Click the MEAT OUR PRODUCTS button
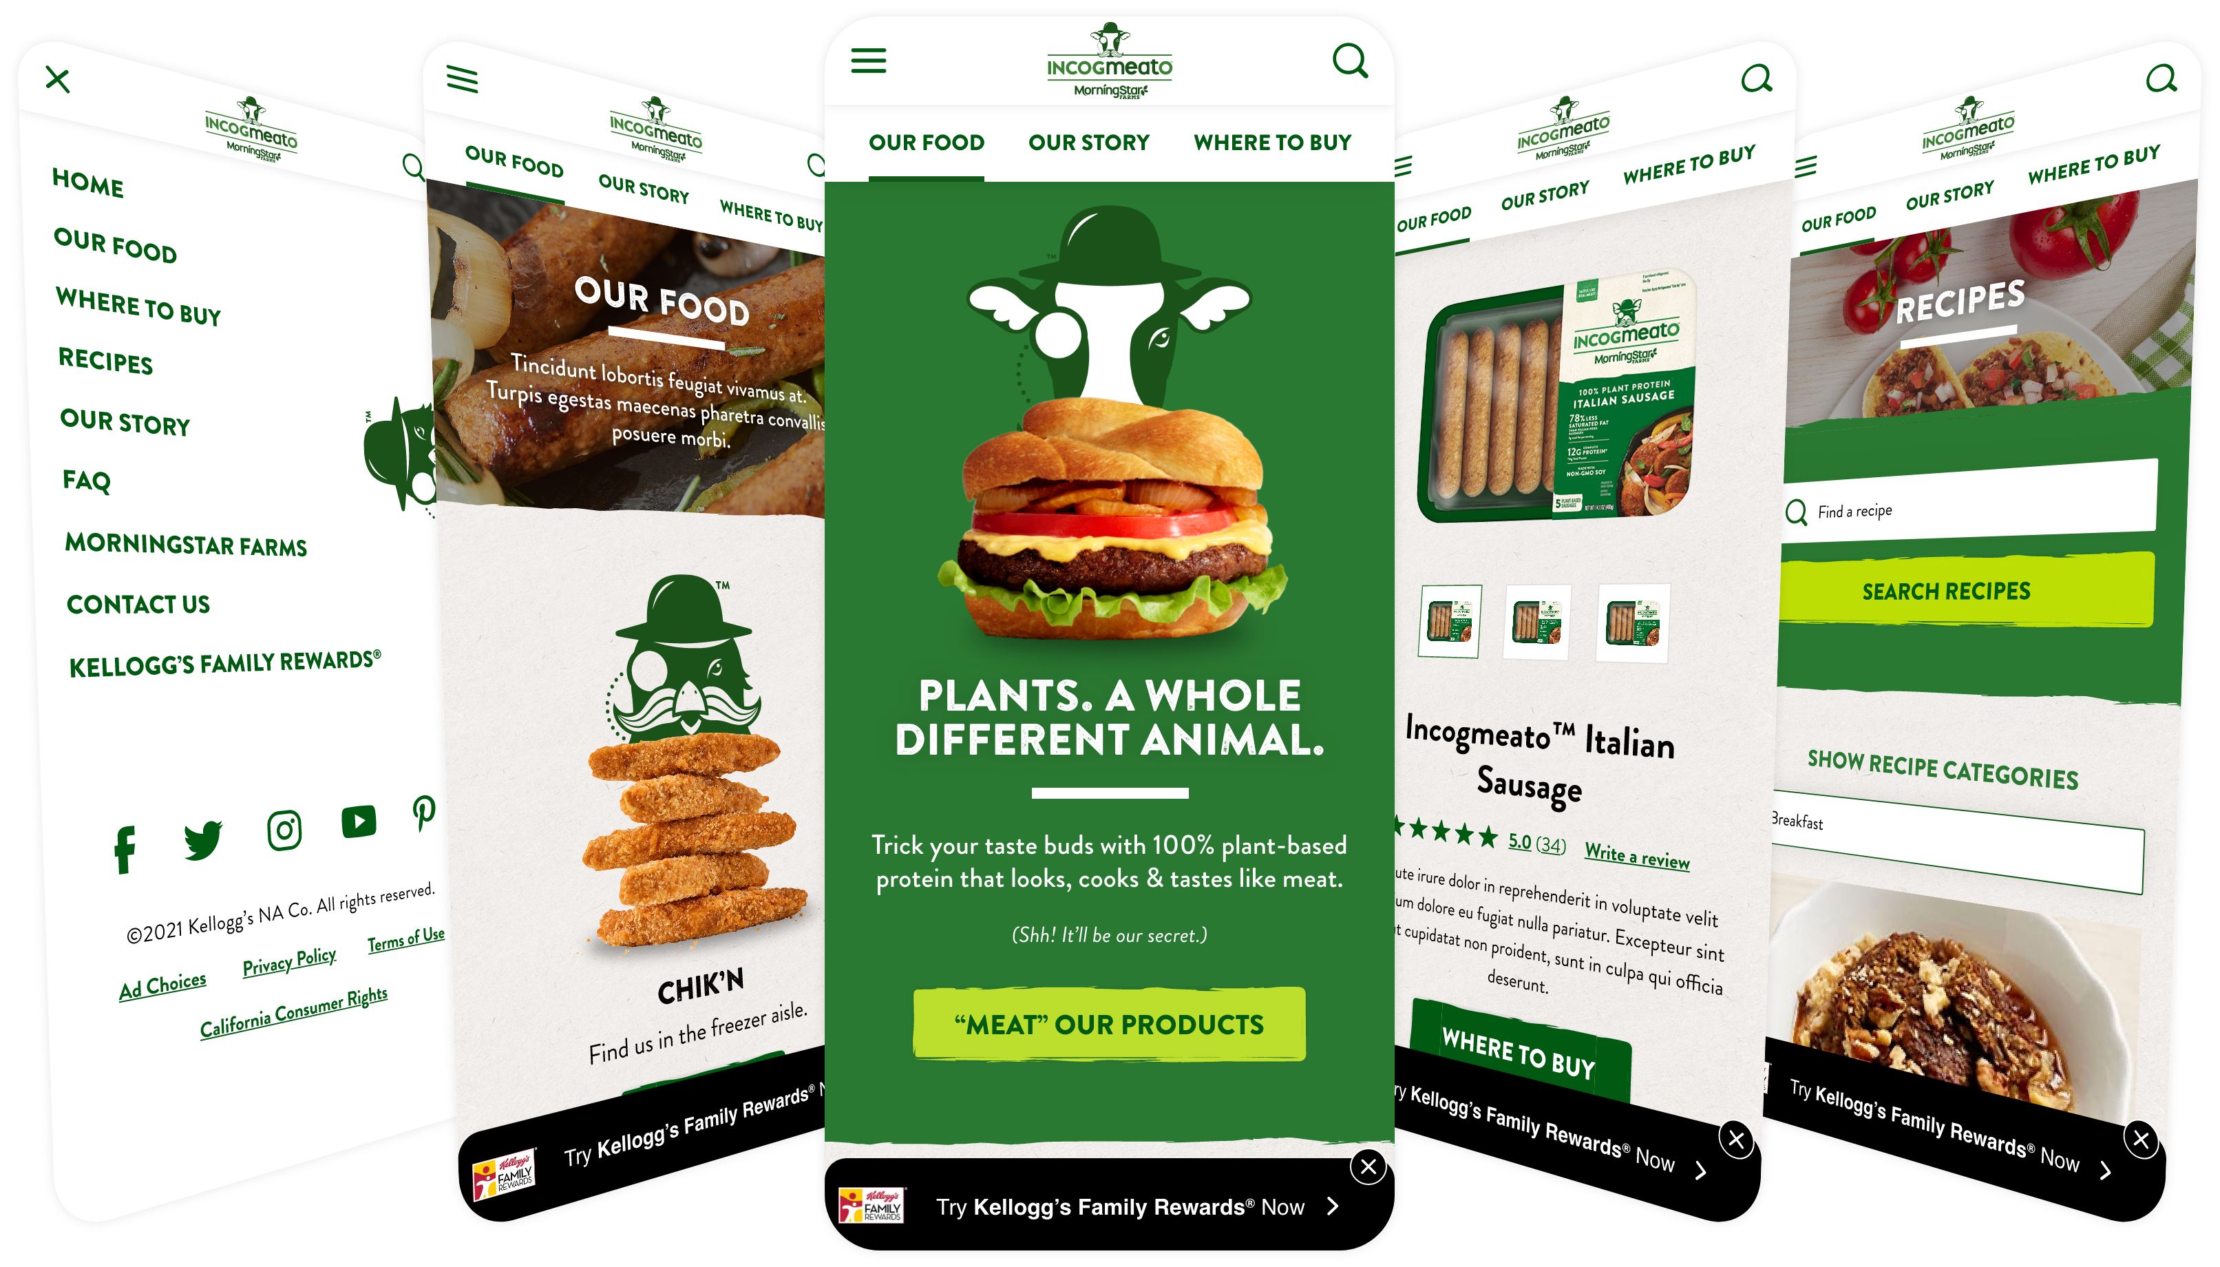The height and width of the screenshot is (1267, 2220). [x=1108, y=1025]
